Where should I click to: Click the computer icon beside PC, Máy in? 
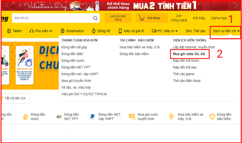(x=154, y=31)
